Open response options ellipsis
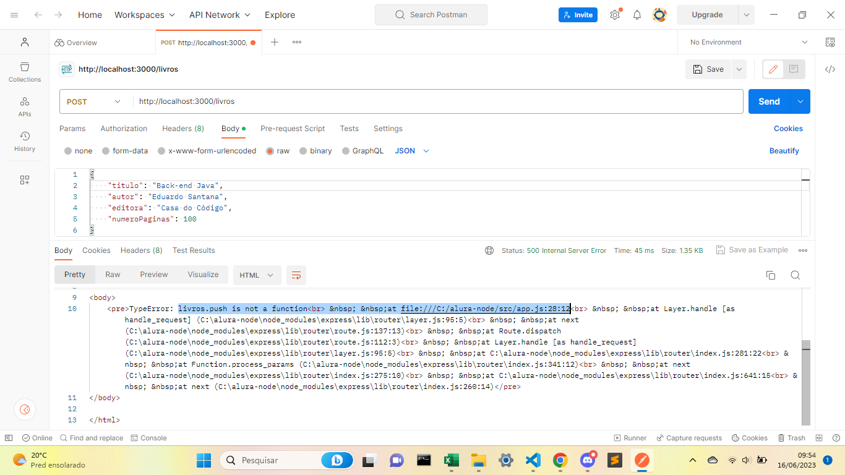 pos(803,250)
